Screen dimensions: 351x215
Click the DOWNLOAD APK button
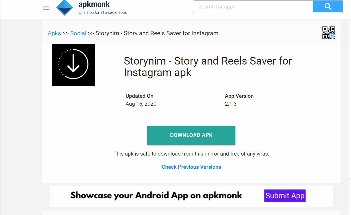(x=191, y=135)
